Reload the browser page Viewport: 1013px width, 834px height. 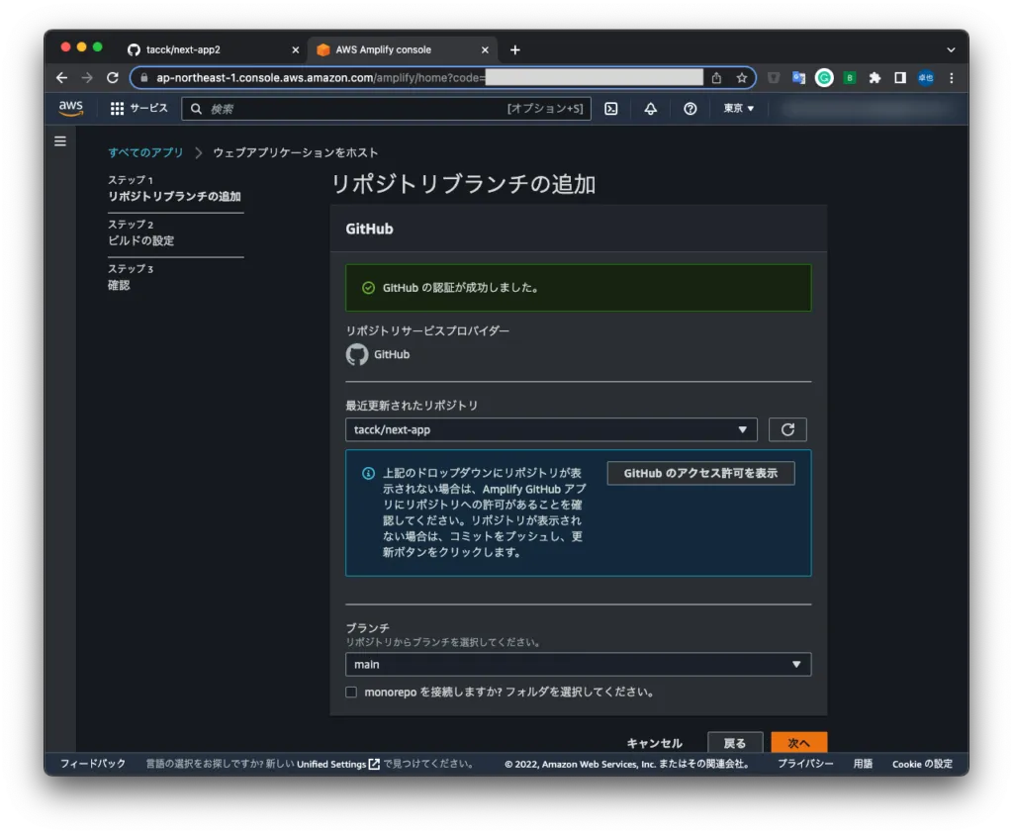113,77
